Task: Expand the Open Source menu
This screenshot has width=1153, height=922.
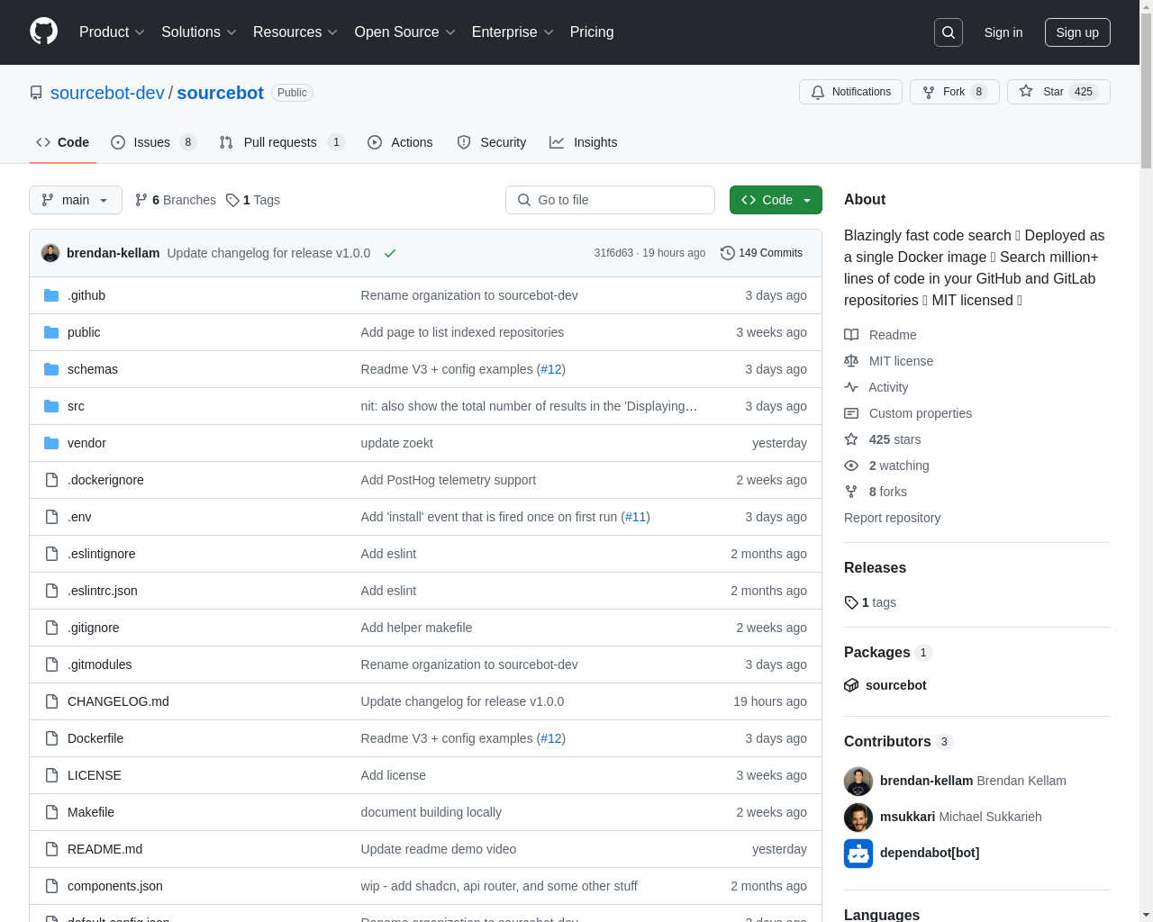Action: click(405, 32)
